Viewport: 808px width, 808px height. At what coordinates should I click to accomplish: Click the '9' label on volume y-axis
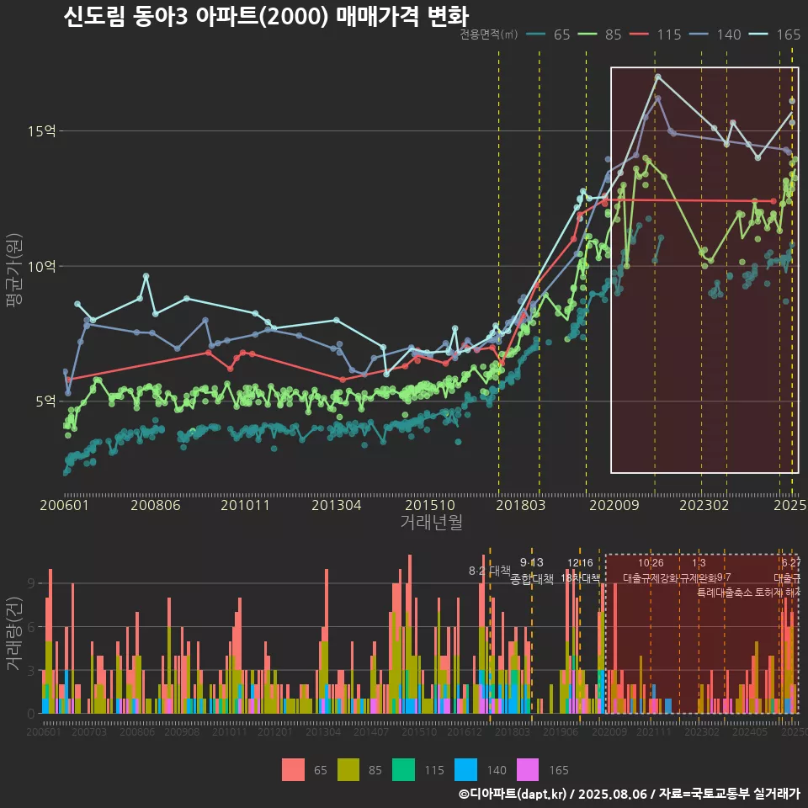pyautogui.click(x=31, y=583)
